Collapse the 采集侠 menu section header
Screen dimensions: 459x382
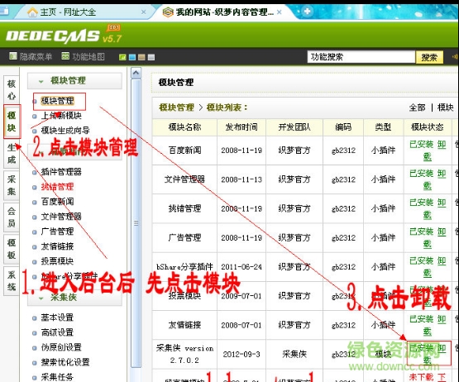point(74,298)
